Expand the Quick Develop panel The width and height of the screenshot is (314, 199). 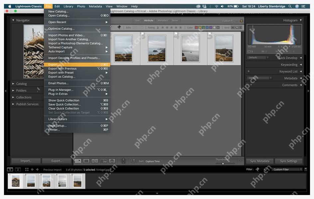tap(301, 57)
